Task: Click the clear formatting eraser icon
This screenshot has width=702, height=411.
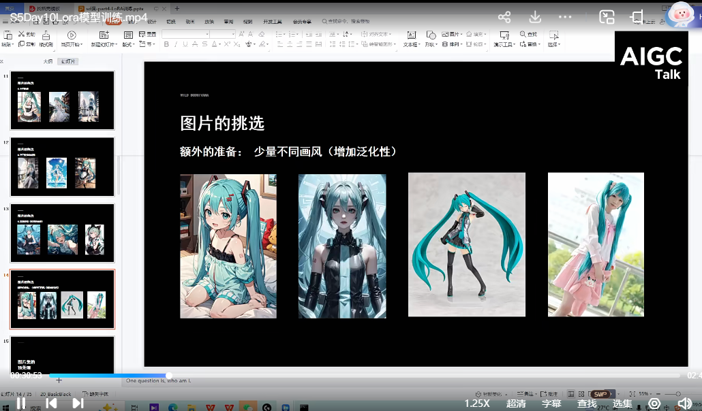Action: (x=262, y=34)
